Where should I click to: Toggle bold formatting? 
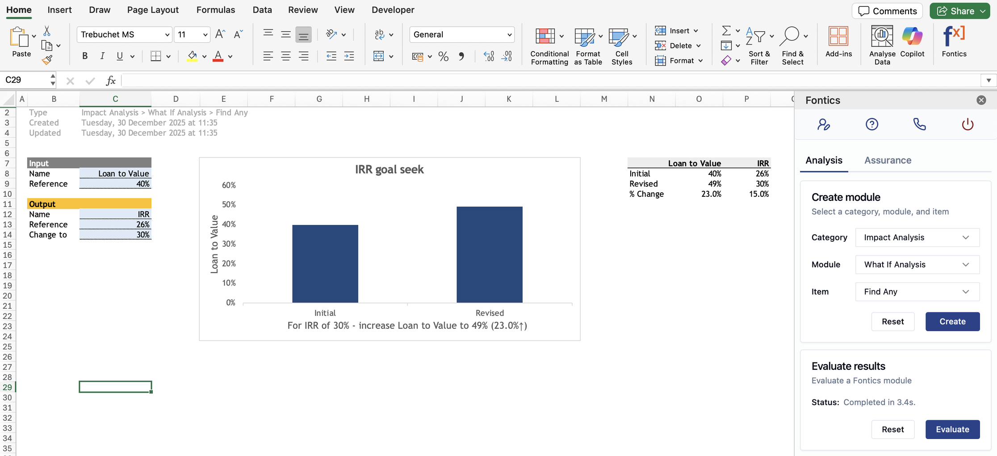85,56
